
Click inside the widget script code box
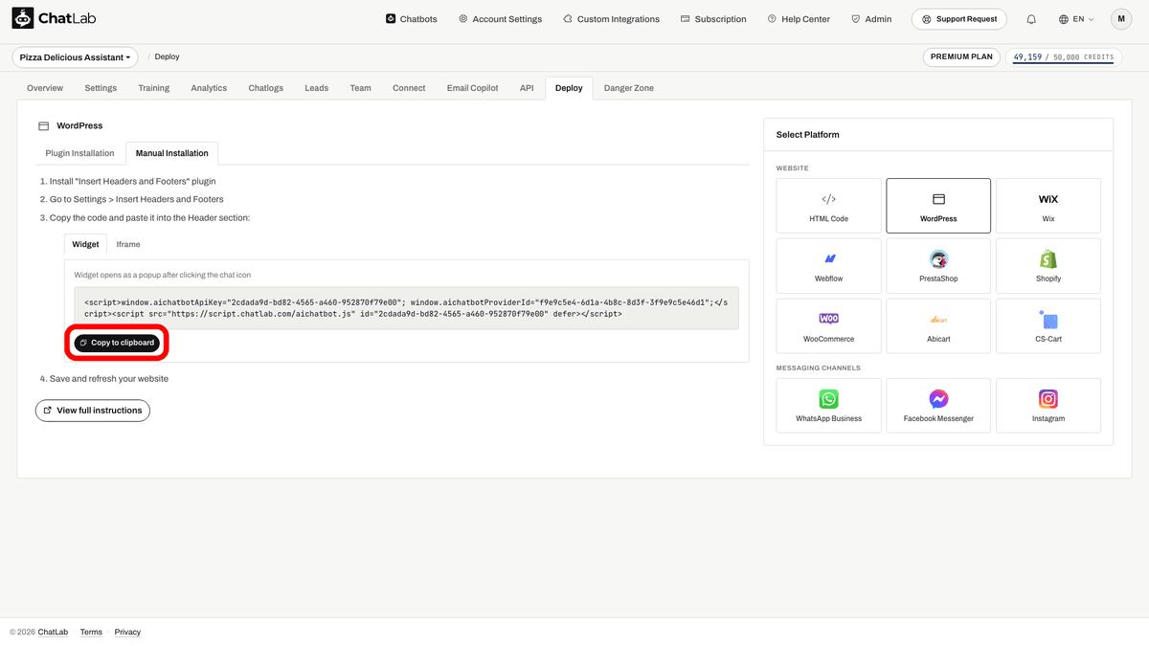coord(407,307)
